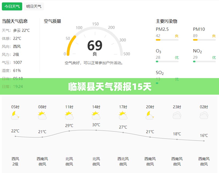Click the 16℃ temperature at 02时

[x=204, y=136]
